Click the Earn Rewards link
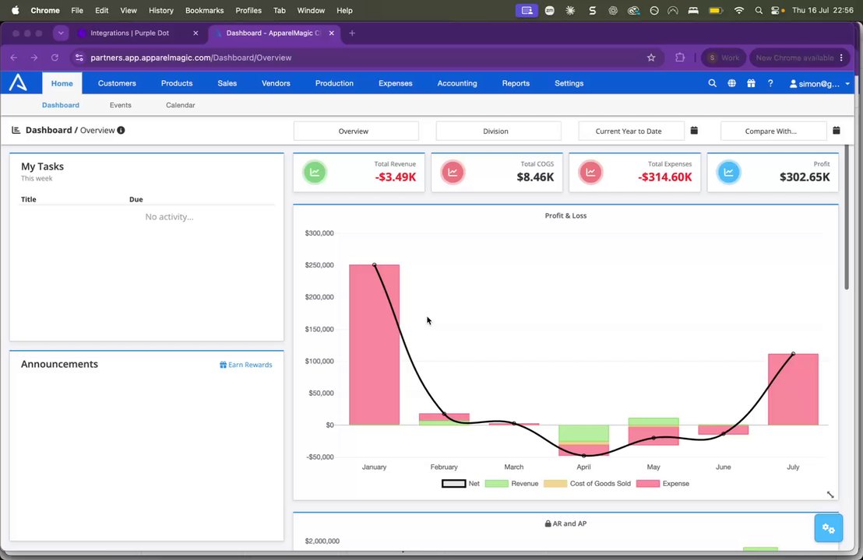 point(246,365)
